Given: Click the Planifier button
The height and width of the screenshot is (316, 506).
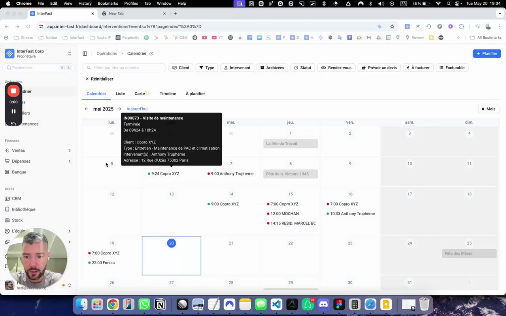Looking at the screenshot, I should (487, 53).
